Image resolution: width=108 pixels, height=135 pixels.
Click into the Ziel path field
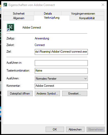tap(61, 52)
